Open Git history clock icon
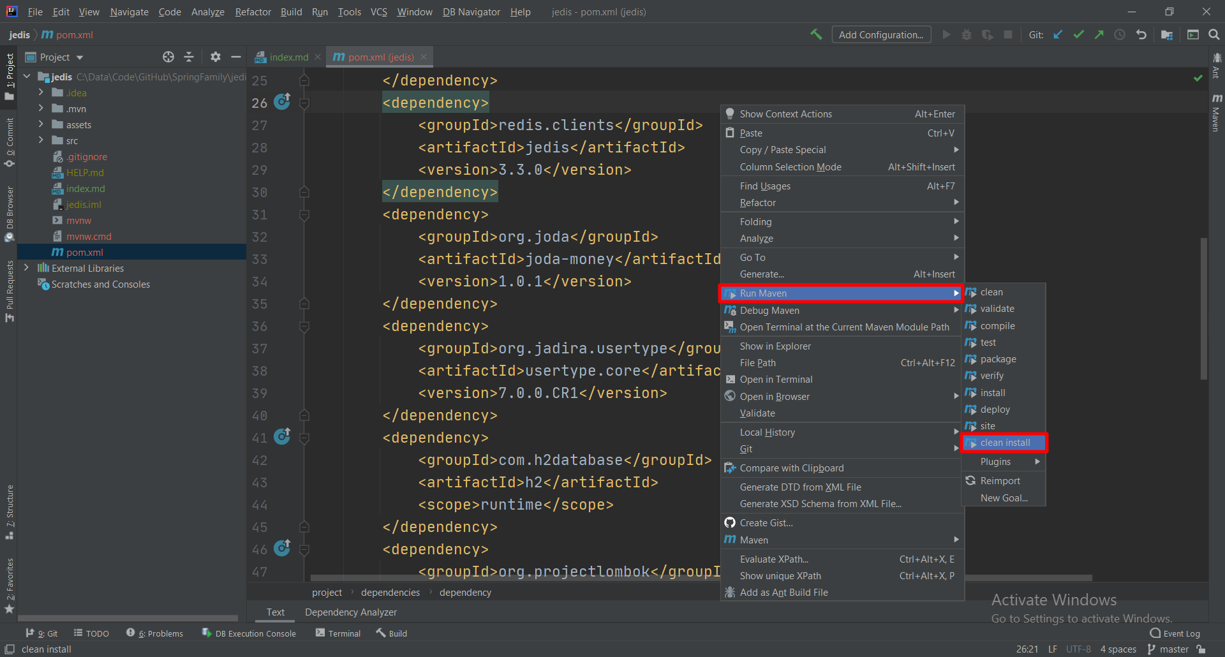This screenshot has height=657, width=1225. (x=1120, y=34)
